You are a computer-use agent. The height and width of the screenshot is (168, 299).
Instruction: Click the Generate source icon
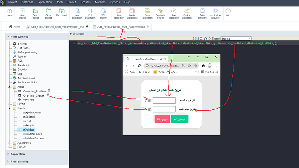(160, 13)
